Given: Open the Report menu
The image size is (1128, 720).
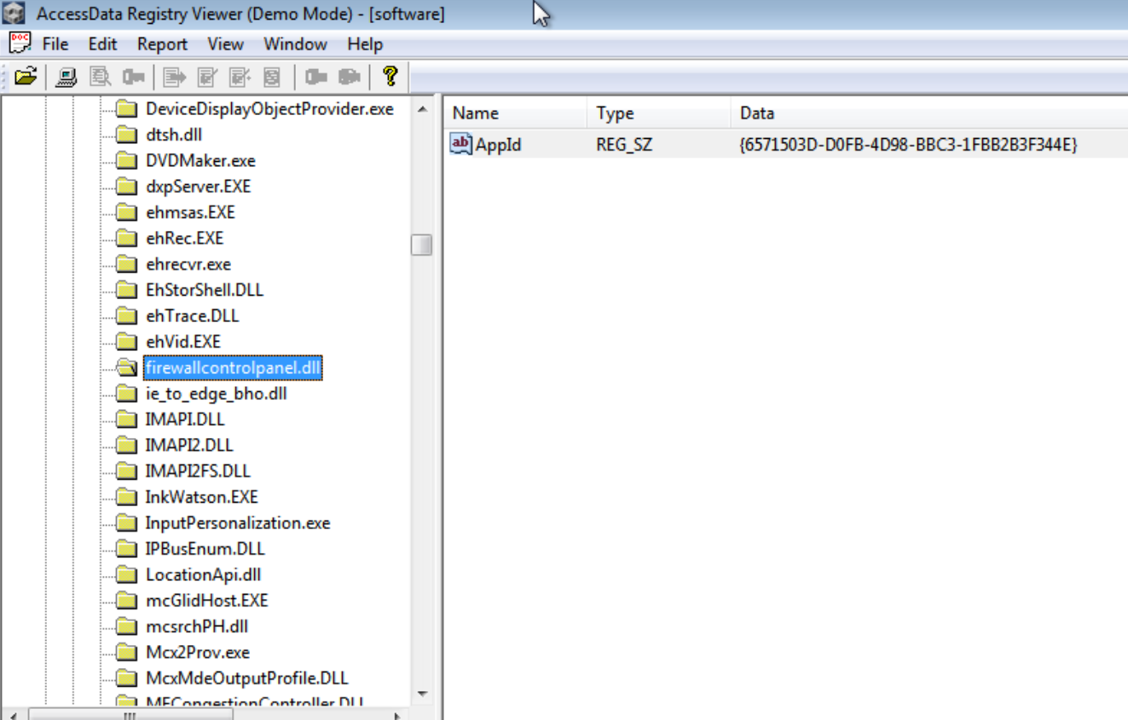Looking at the screenshot, I should pos(162,44).
